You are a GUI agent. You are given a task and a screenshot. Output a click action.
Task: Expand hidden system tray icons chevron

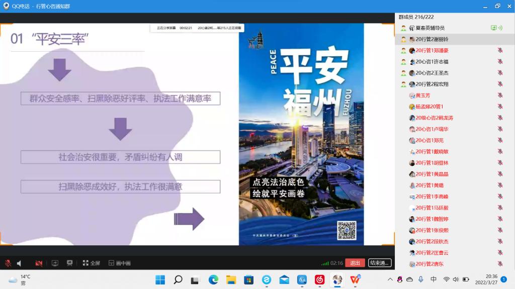[x=390, y=279]
